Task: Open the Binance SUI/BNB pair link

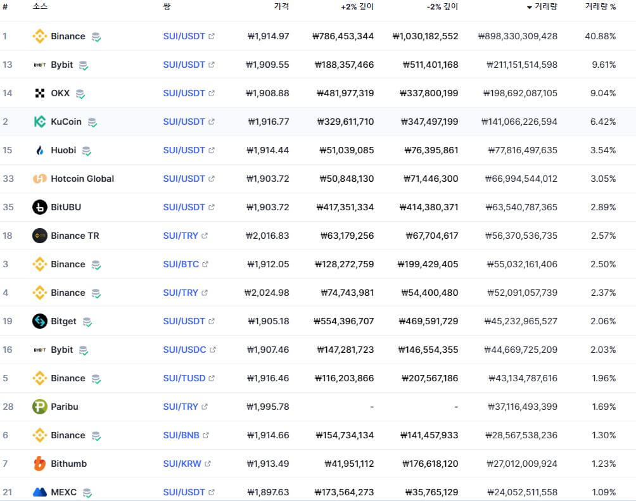Action: [181, 435]
